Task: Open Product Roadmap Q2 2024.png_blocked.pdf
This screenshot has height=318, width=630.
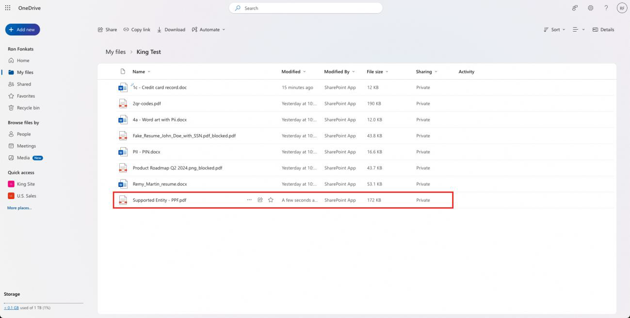Action: pyautogui.click(x=178, y=168)
